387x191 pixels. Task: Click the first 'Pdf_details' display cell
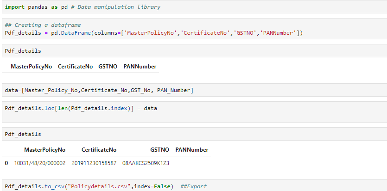(195, 51)
